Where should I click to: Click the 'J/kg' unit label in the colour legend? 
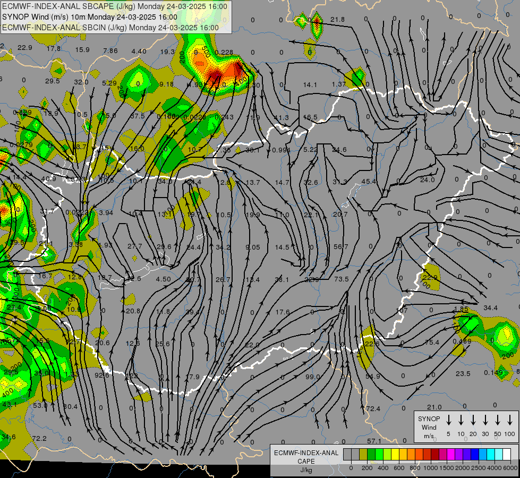(306, 470)
